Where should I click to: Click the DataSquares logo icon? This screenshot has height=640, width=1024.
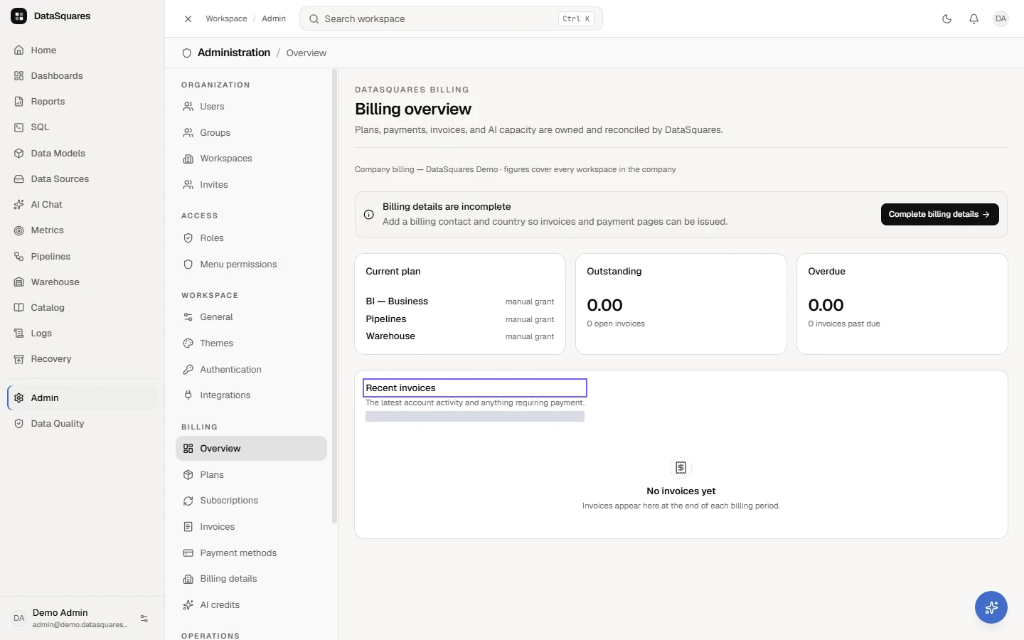click(x=19, y=16)
